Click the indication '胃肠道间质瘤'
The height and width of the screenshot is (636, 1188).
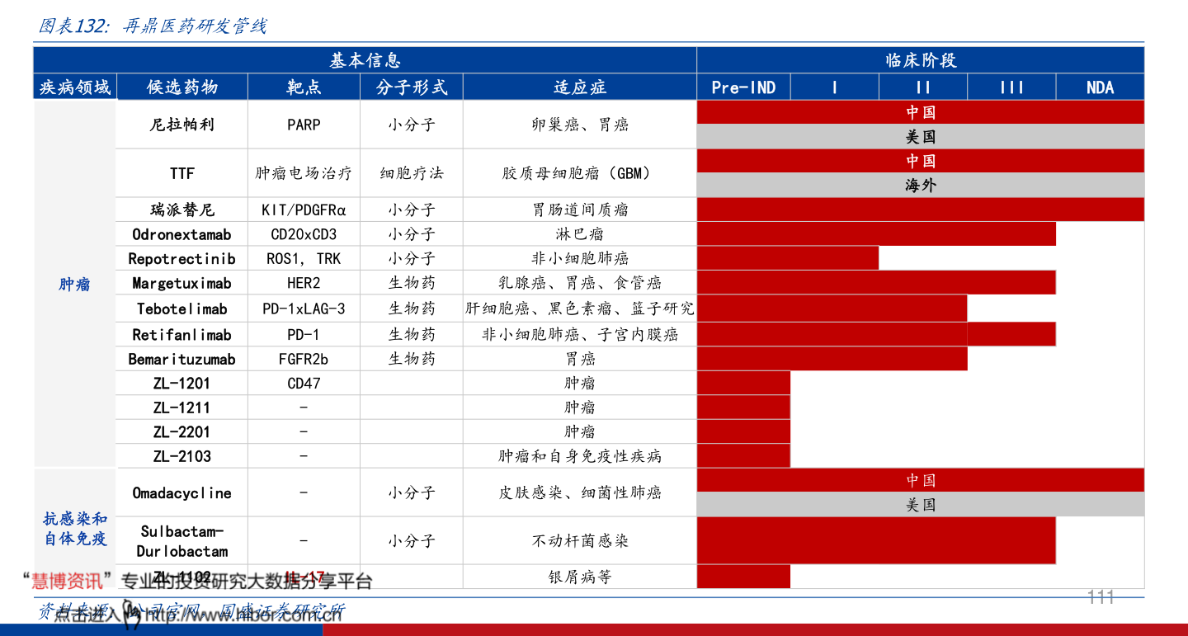tap(580, 210)
